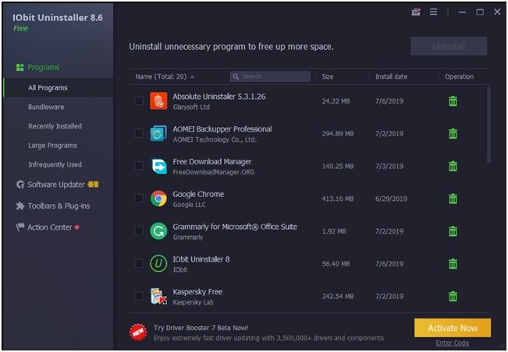Click the search magnifier icon
This screenshot has width=508, height=352.
(x=236, y=76)
